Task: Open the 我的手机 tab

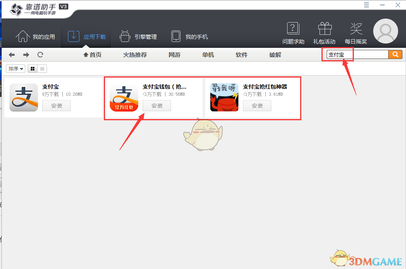Action: [x=189, y=36]
